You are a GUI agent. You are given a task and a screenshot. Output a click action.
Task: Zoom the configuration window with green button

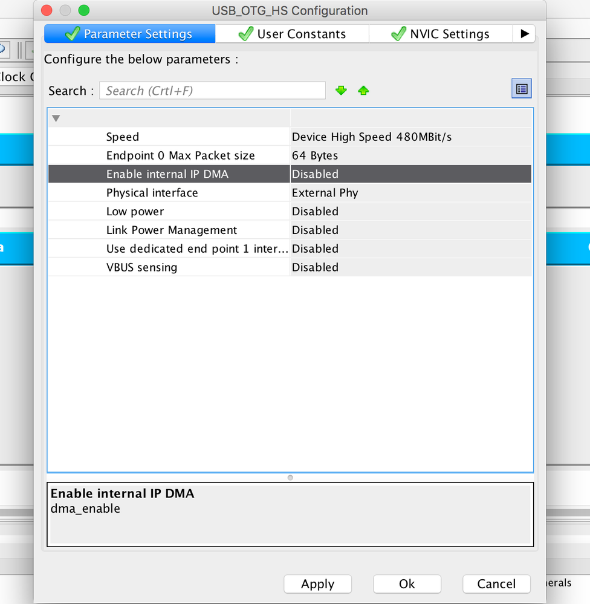coord(84,10)
